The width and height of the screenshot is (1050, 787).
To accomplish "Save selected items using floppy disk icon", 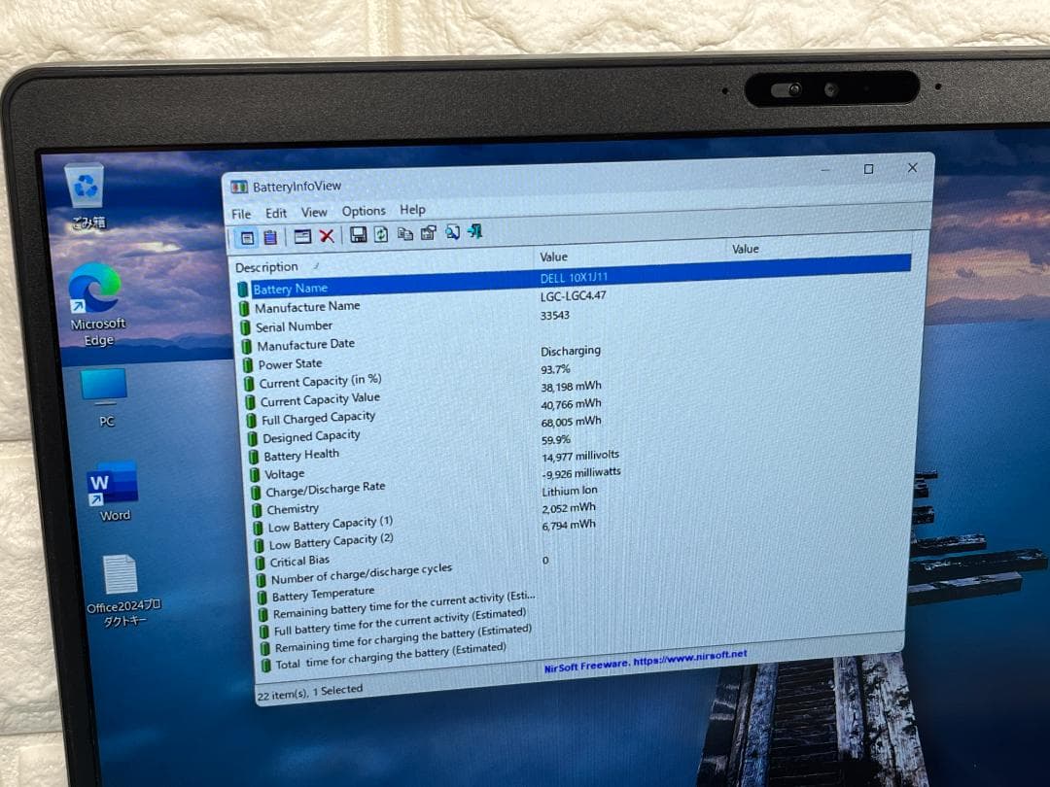I will point(359,234).
